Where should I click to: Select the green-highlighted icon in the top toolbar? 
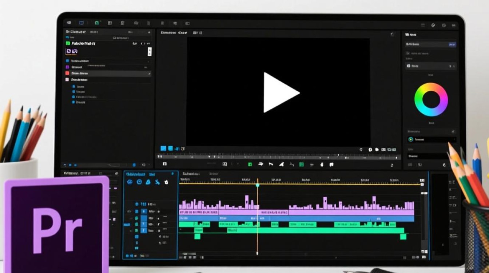click(x=97, y=23)
